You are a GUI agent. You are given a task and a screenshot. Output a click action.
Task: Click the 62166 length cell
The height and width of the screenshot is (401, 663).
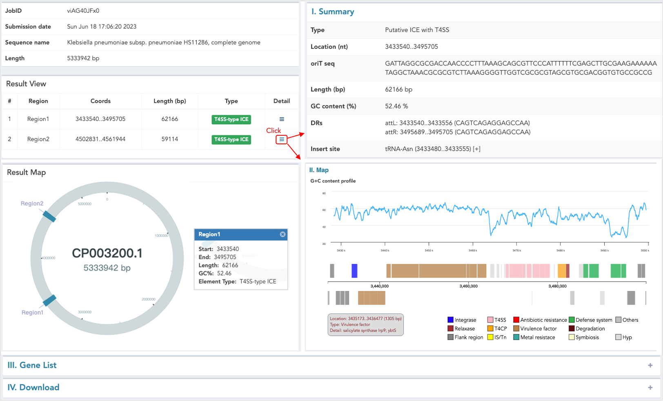(170, 119)
